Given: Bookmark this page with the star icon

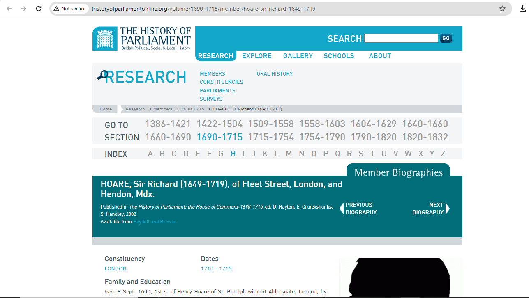Looking at the screenshot, I should pos(502,9).
